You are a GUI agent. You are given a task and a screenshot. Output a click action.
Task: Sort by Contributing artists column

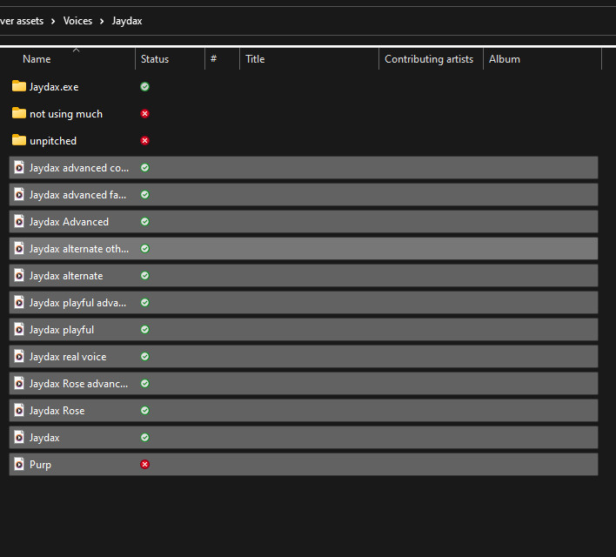coord(429,59)
